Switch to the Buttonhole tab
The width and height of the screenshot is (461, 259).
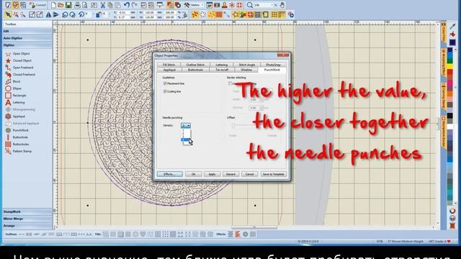click(x=195, y=70)
